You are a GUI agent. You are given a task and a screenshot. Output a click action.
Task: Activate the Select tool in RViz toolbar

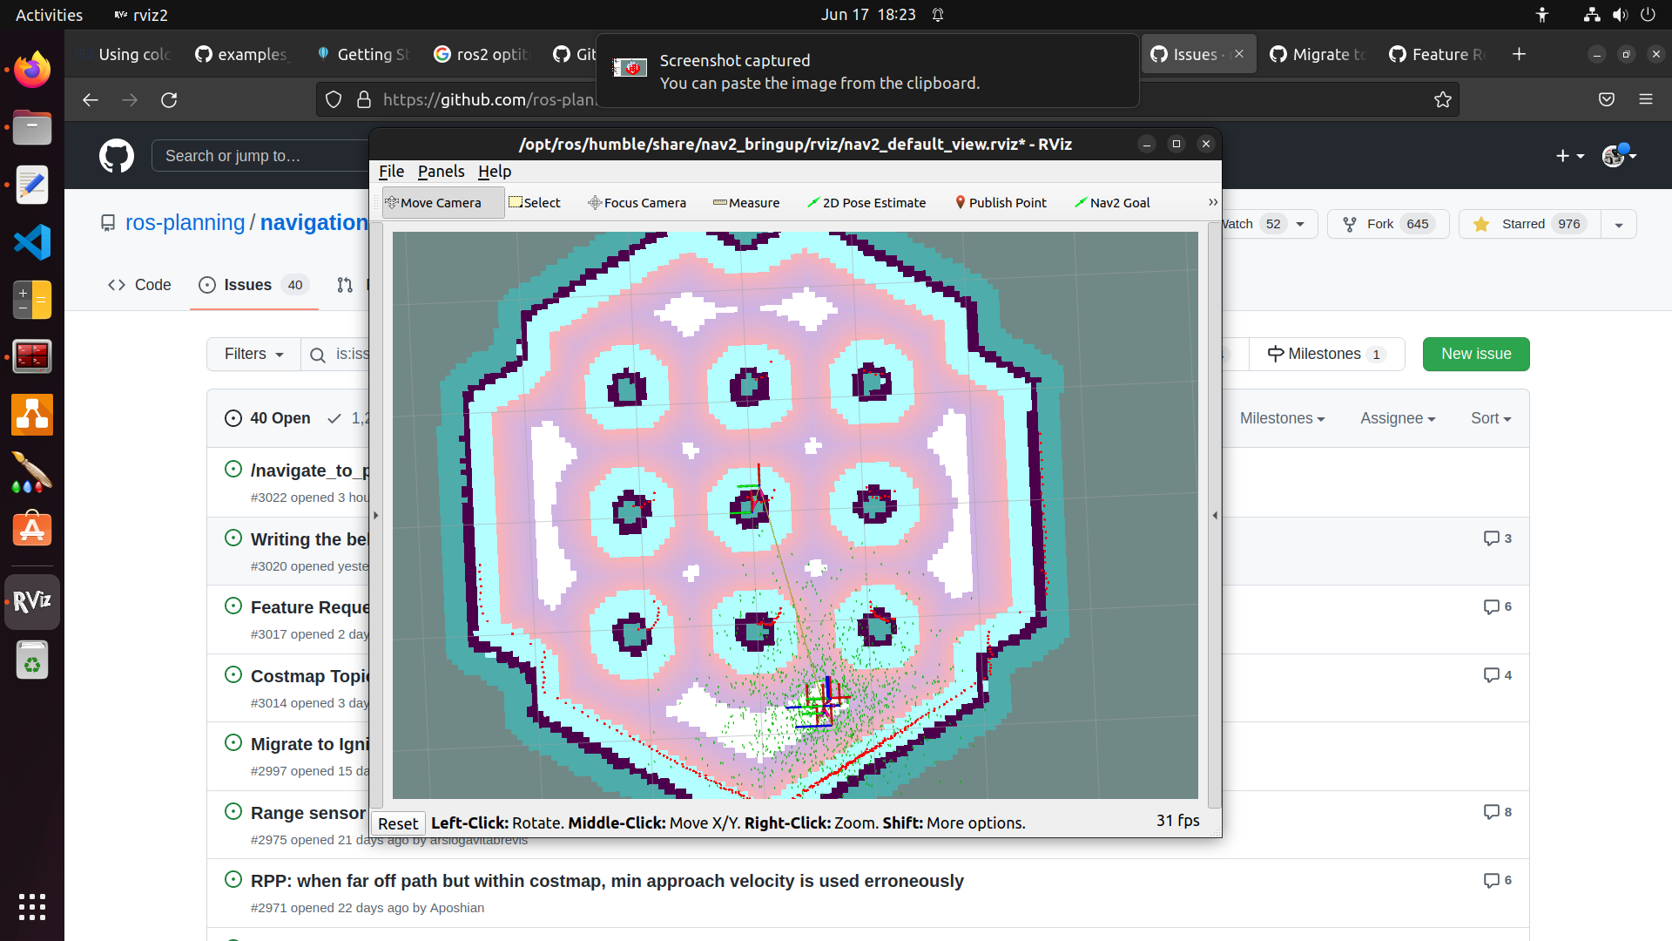pyautogui.click(x=535, y=202)
